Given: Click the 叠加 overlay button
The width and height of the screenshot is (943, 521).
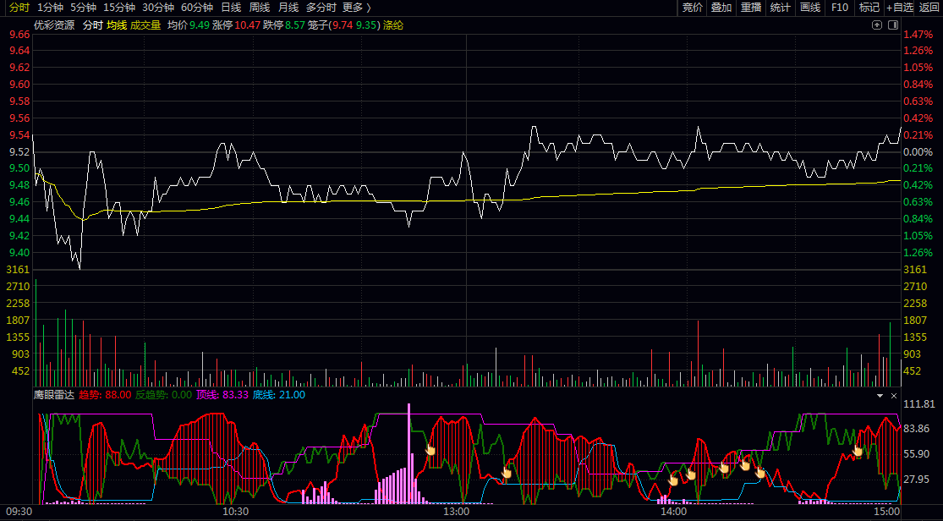Looking at the screenshot, I should pos(721,8).
